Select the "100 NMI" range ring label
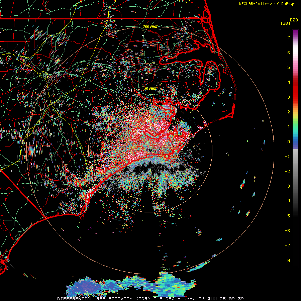 [x=150, y=26]
